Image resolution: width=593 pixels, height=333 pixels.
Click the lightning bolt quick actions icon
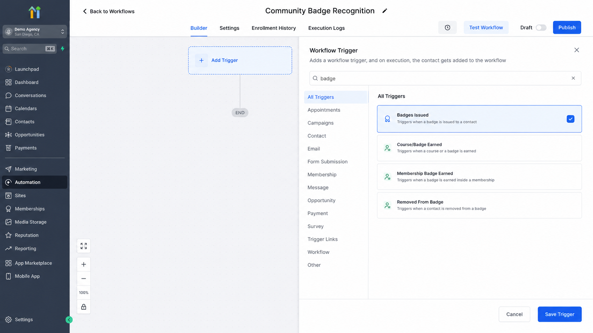coord(63,49)
